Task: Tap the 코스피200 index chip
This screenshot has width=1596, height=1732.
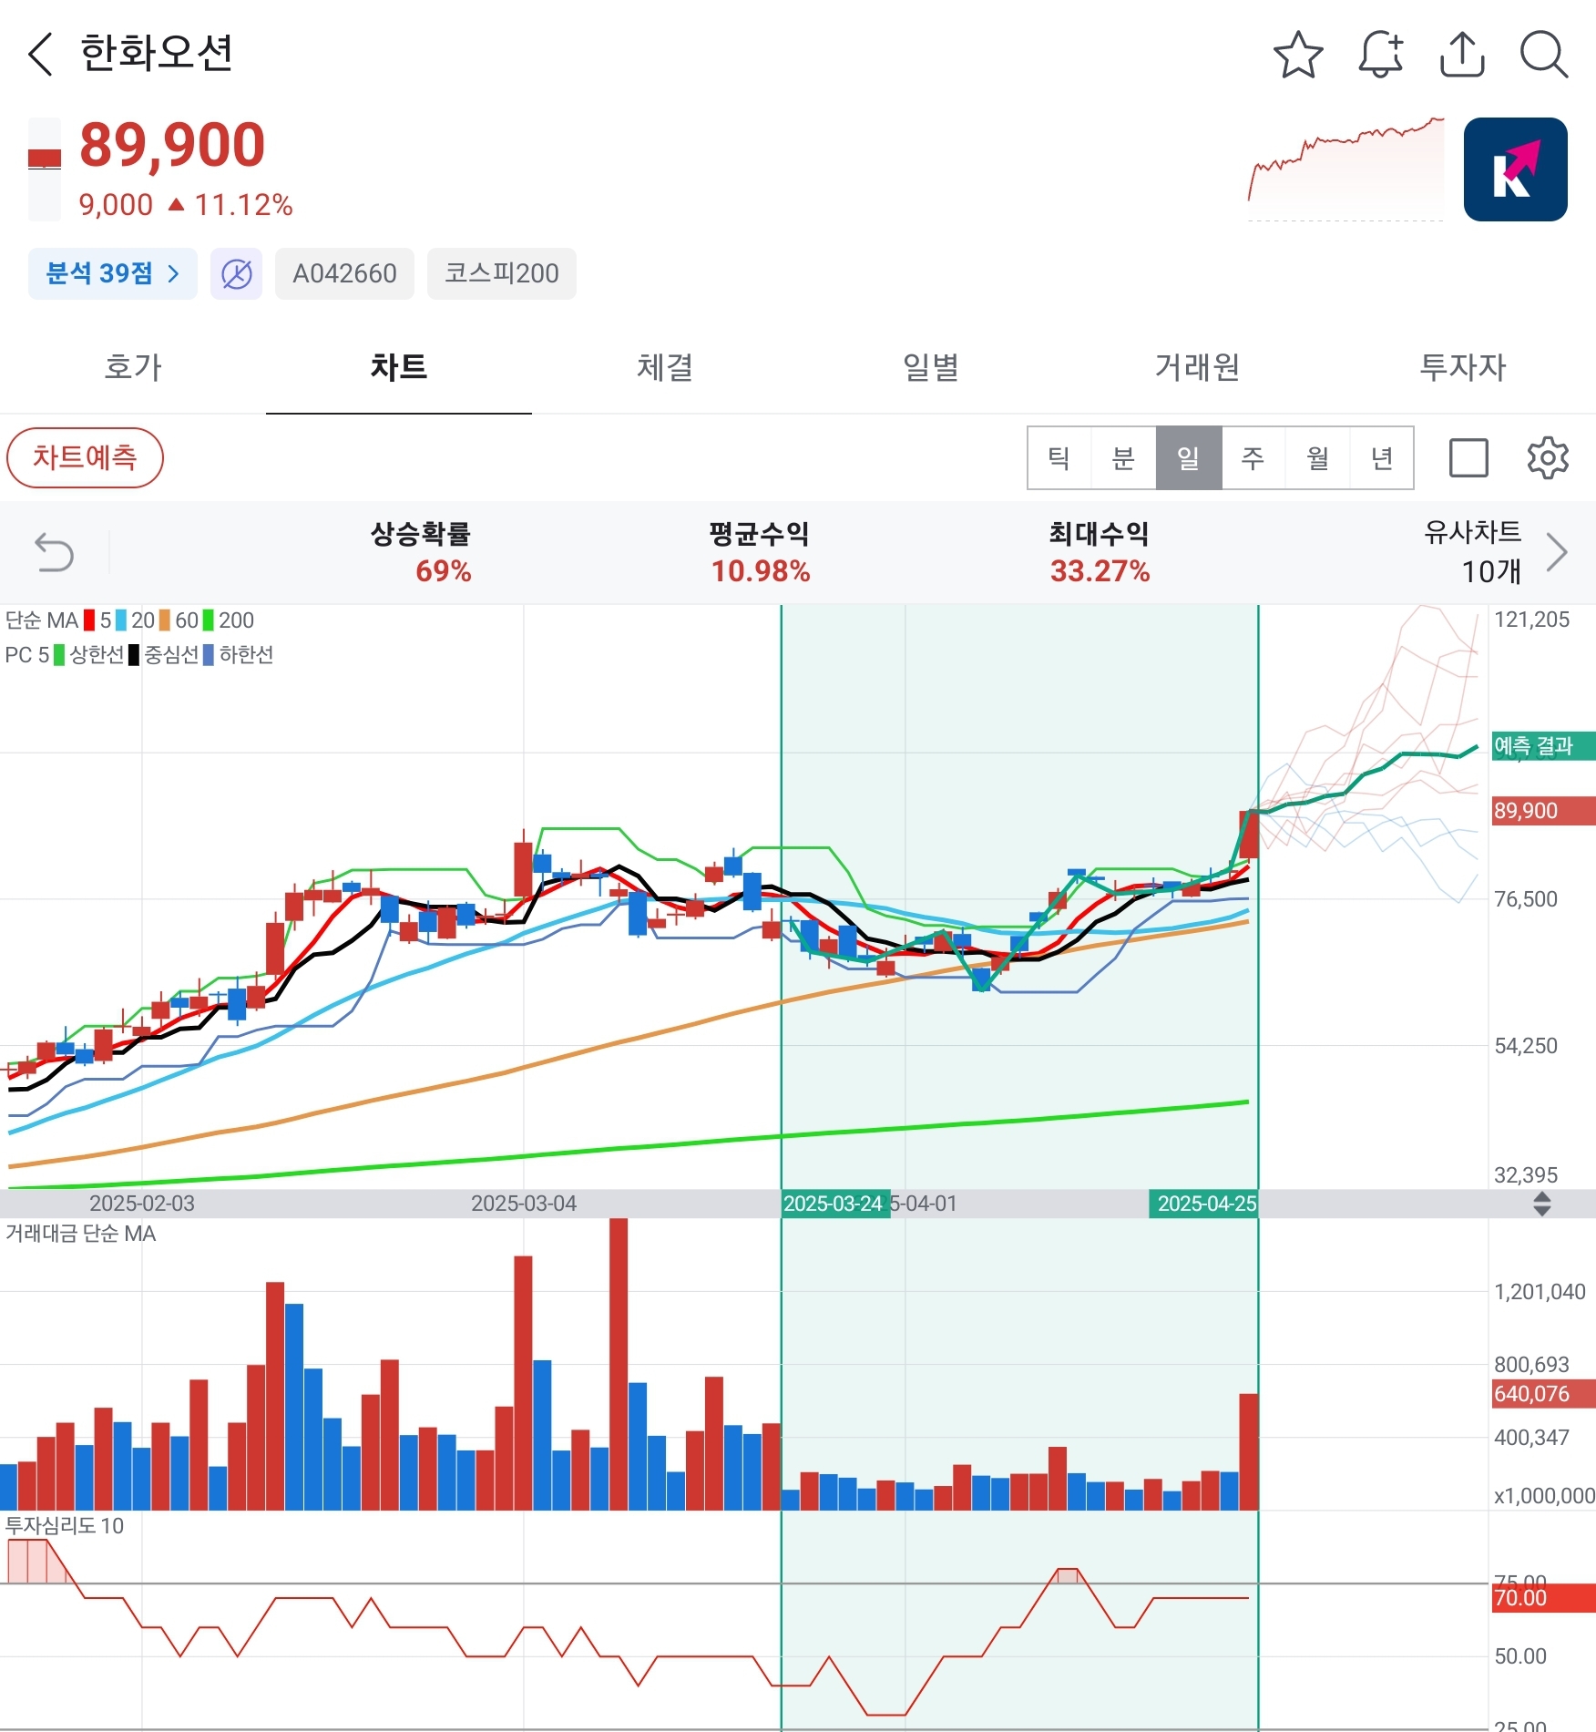Action: click(x=501, y=273)
